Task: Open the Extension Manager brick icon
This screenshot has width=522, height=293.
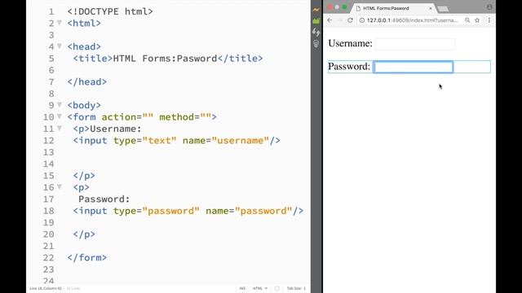Action: (316, 21)
